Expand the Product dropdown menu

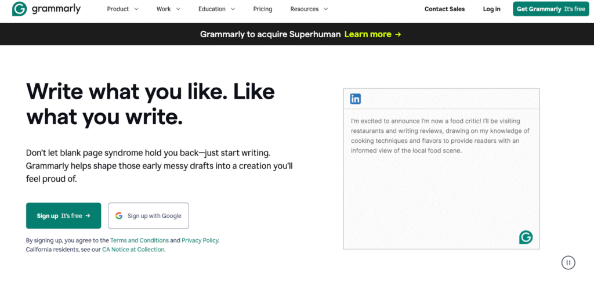[123, 9]
